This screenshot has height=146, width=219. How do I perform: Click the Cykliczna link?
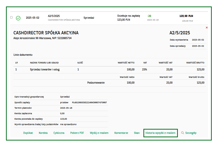[59, 133]
